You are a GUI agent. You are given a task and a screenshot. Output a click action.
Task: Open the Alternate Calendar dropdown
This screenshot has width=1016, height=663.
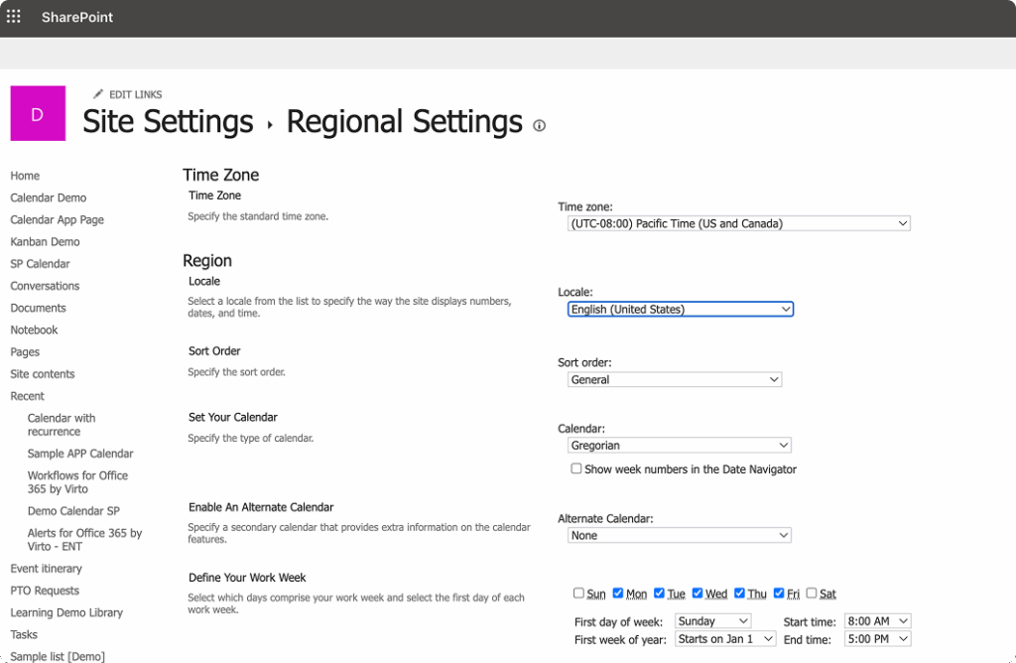(680, 536)
